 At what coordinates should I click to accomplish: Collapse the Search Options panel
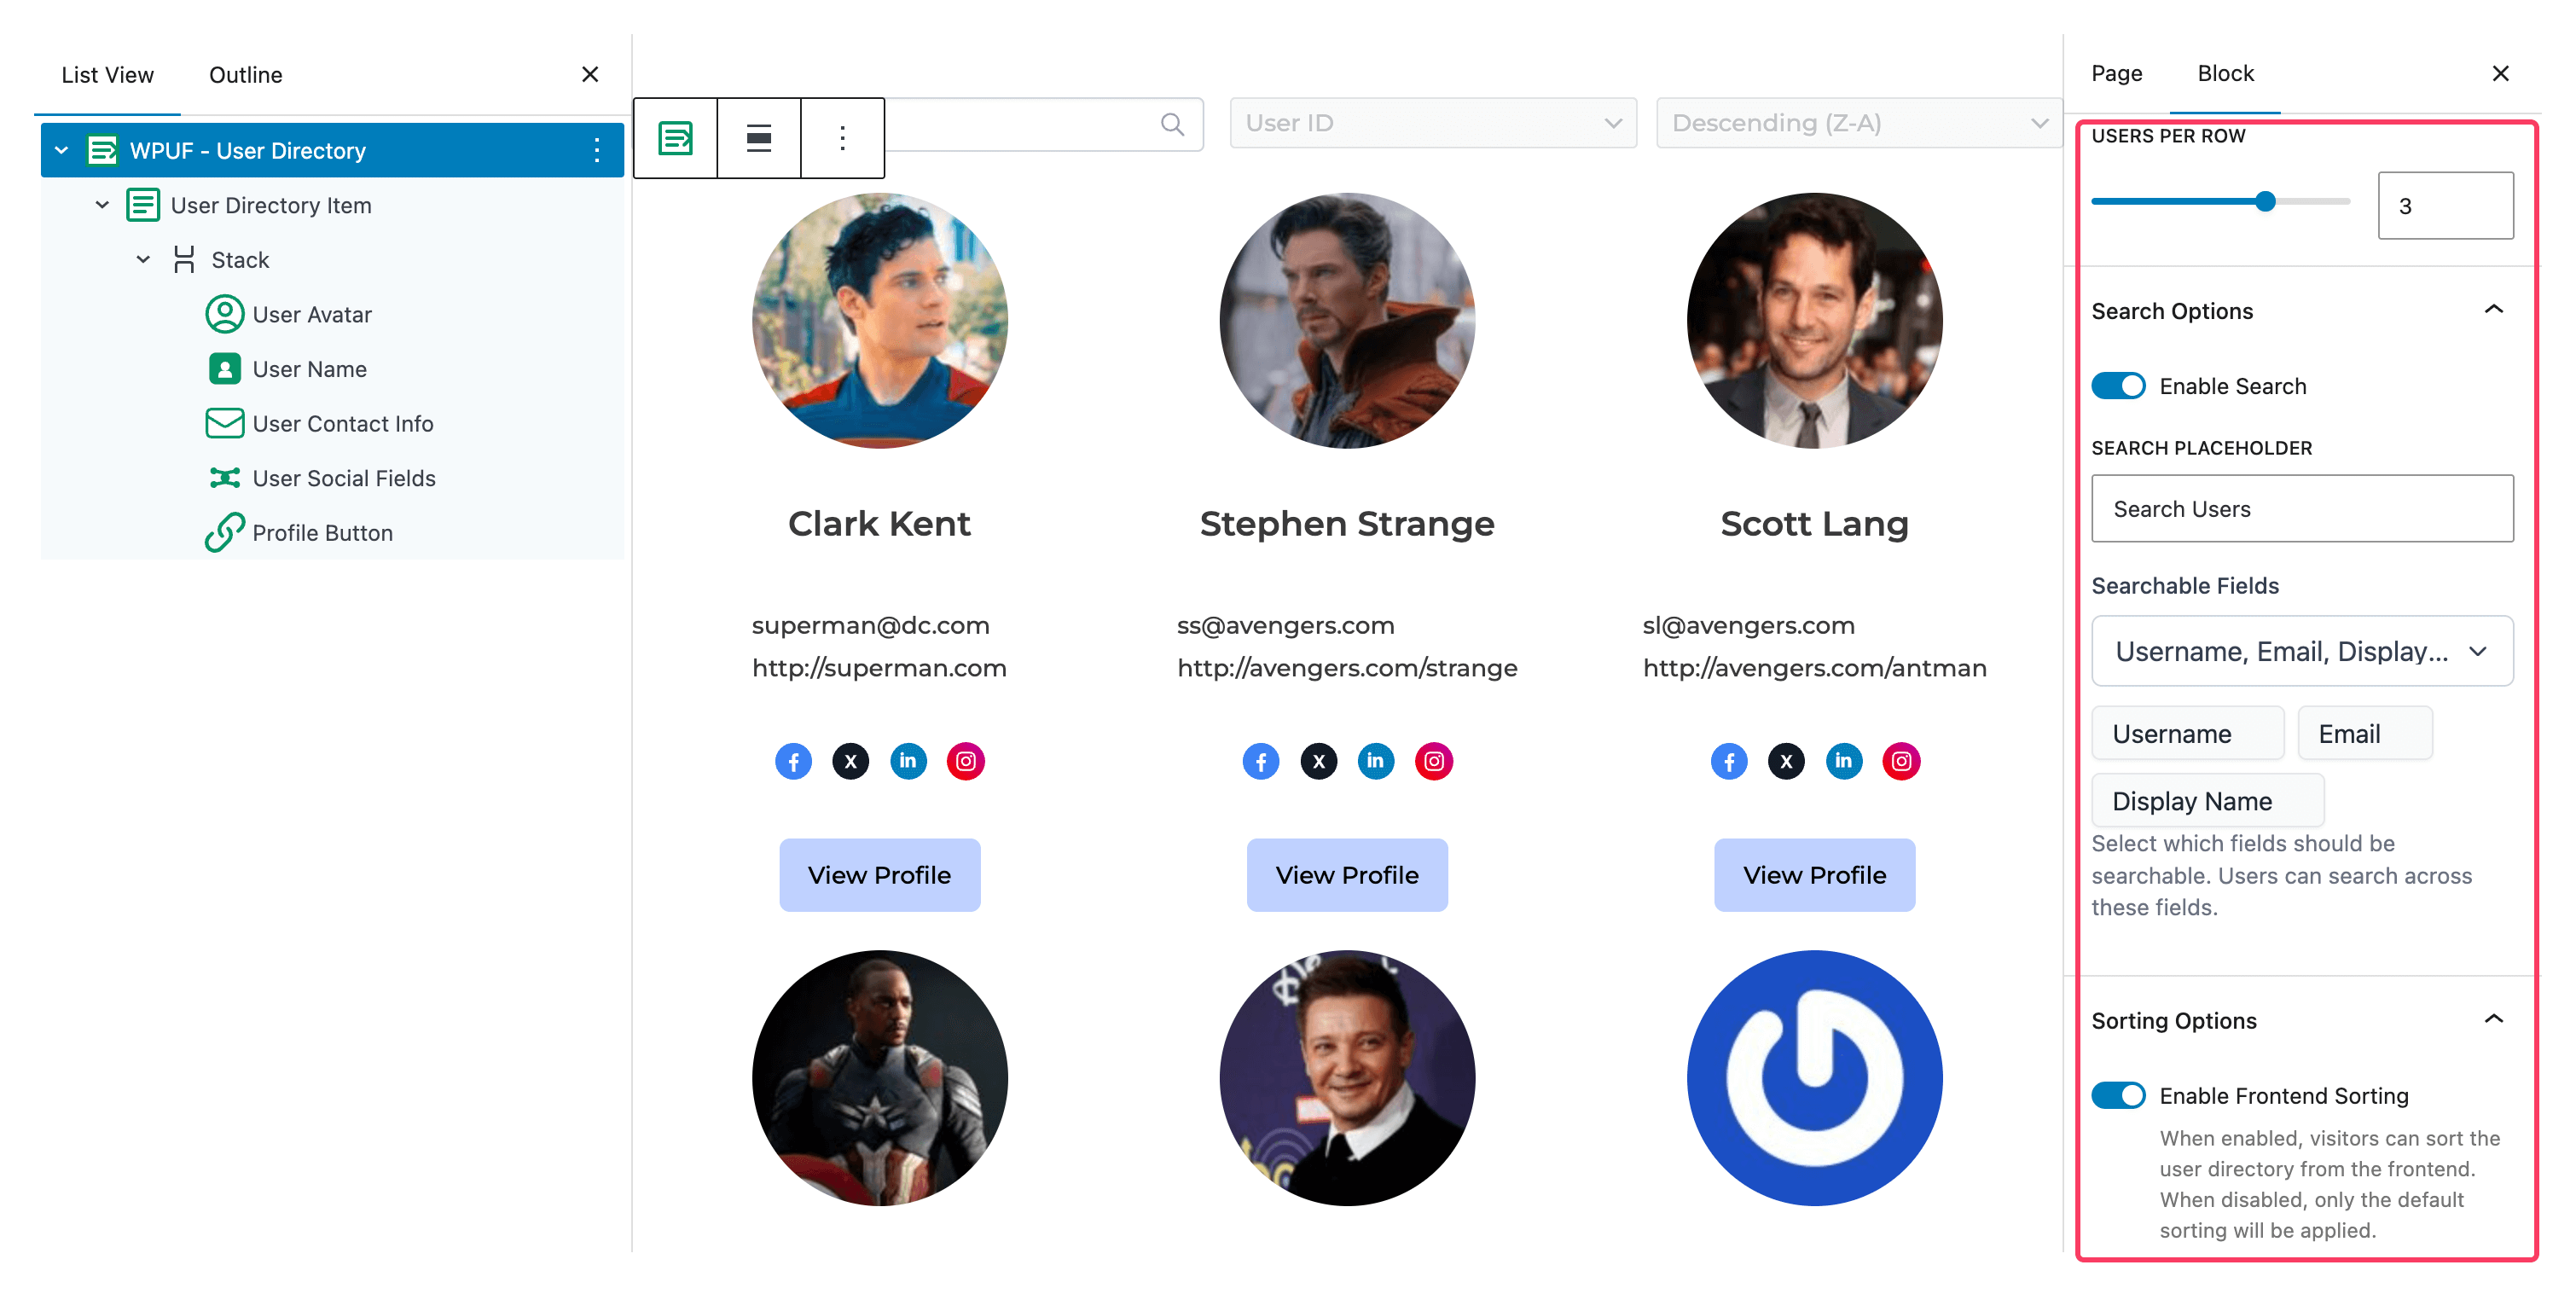(2494, 310)
